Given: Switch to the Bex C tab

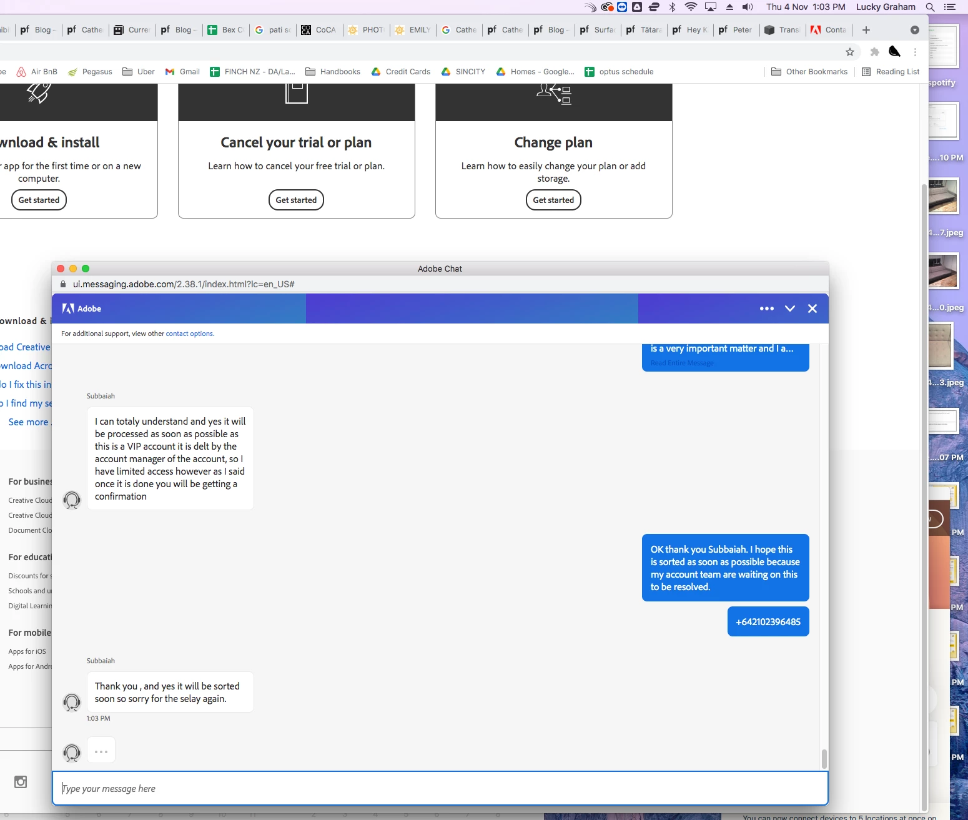Looking at the screenshot, I should [225, 30].
